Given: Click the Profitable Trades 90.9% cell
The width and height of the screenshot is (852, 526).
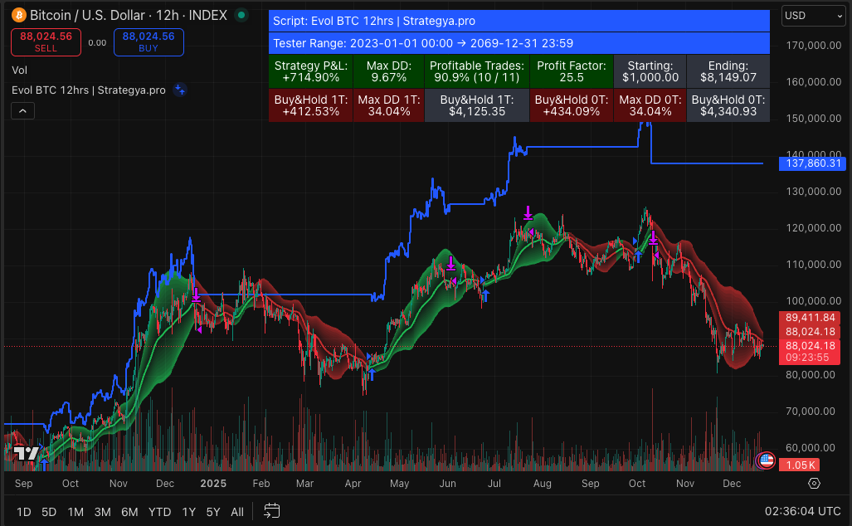Looking at the screenshot, I should click(x=476, y=71).
